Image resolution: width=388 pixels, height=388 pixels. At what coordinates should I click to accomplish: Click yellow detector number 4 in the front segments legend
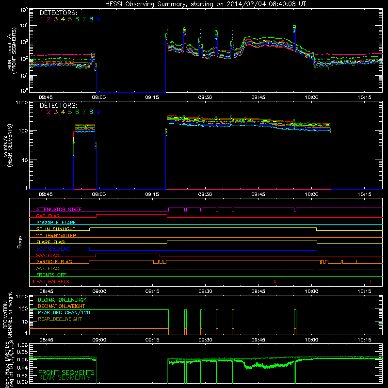63,19
